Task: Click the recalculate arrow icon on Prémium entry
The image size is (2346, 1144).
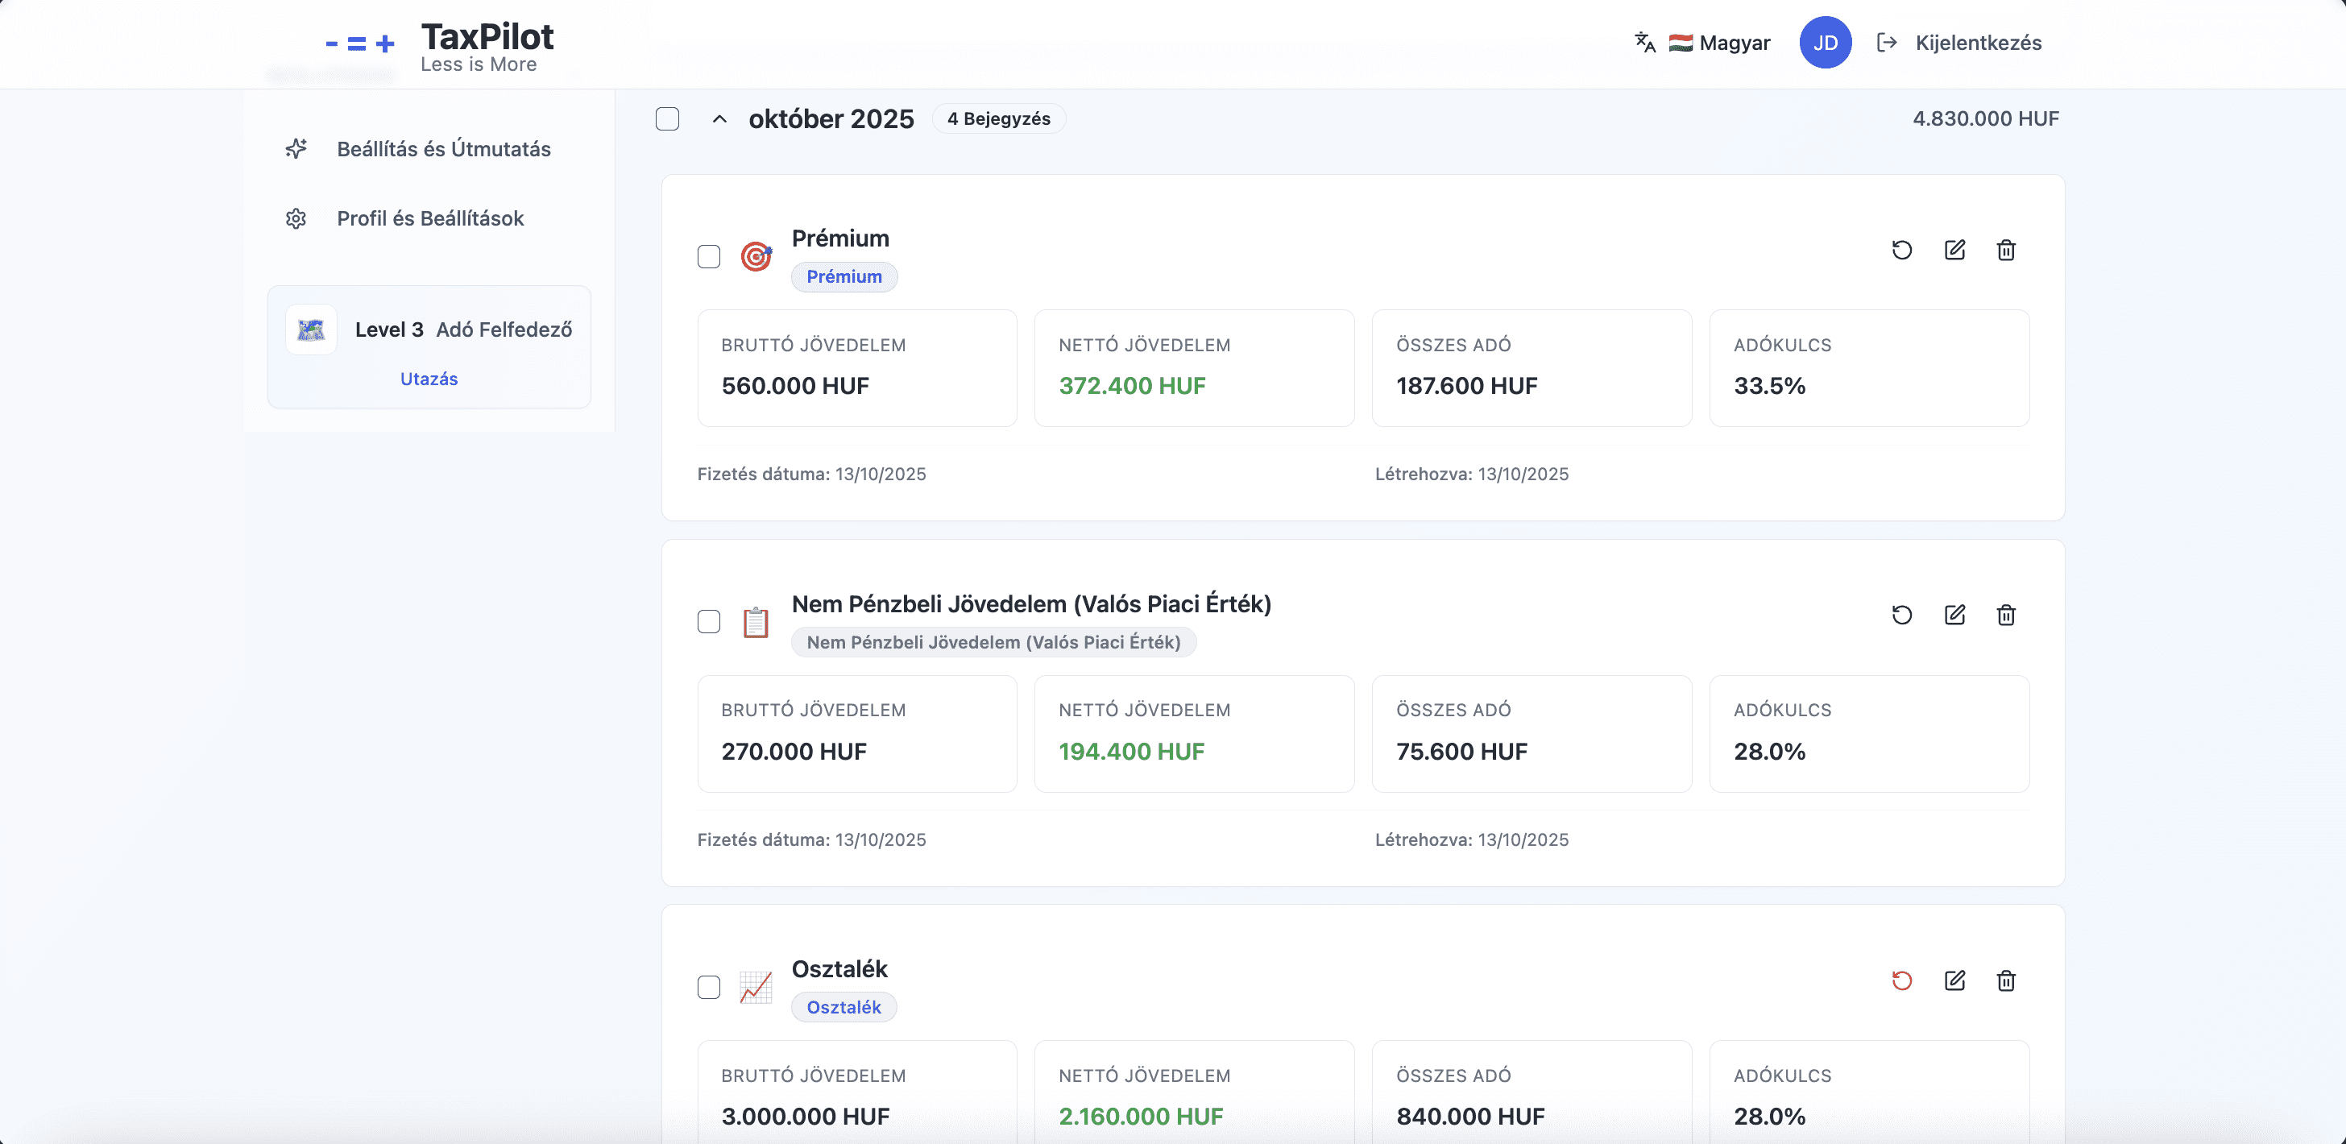Action: 1901,251
